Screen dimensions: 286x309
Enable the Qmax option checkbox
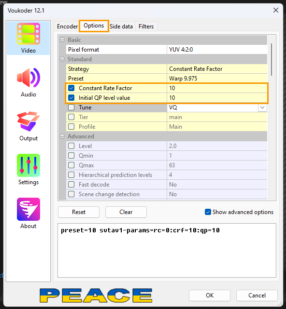(71, 165)
